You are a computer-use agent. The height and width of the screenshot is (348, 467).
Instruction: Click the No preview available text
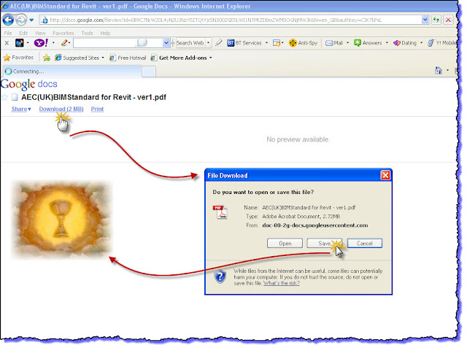click(x=298, y=139)
